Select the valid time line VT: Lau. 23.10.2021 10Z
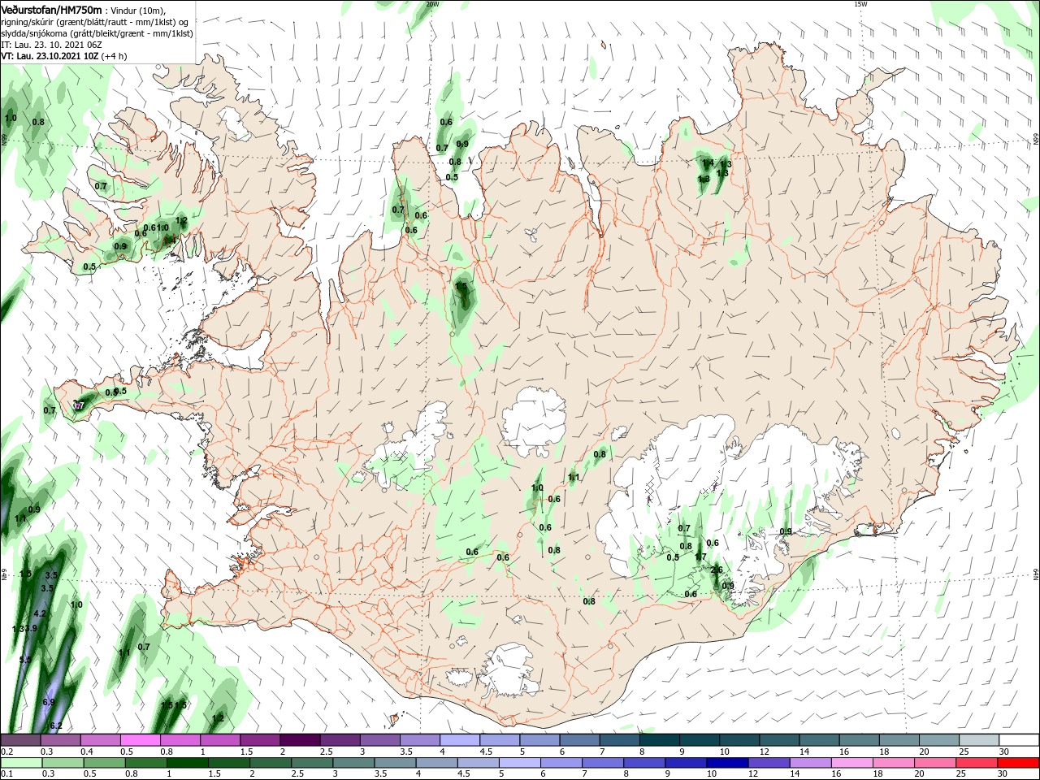The image size is (1040, 780). coord(50,56)
